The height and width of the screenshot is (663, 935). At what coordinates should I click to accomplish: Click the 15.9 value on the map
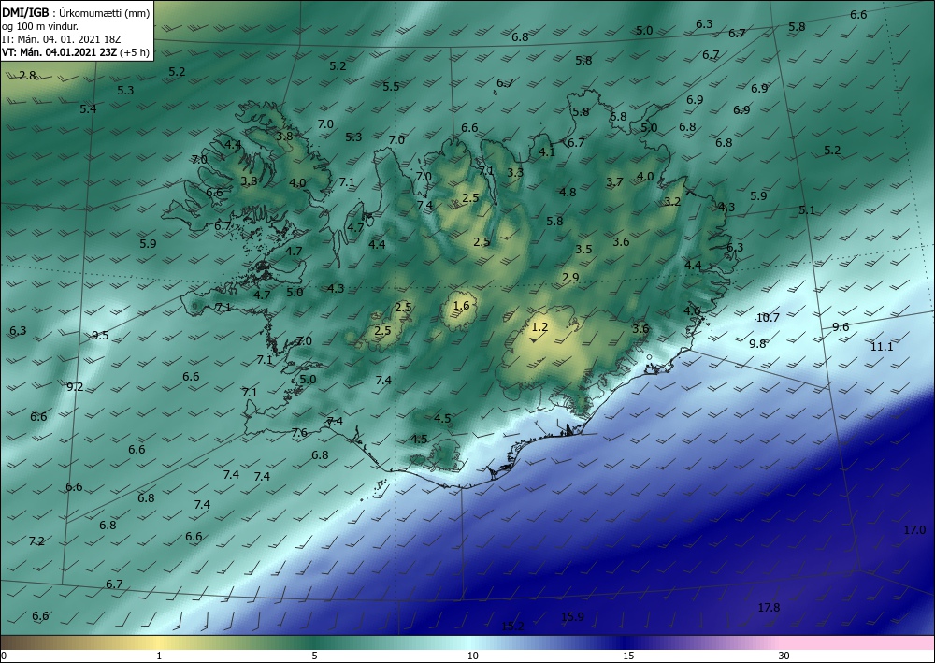click(573, 616)
